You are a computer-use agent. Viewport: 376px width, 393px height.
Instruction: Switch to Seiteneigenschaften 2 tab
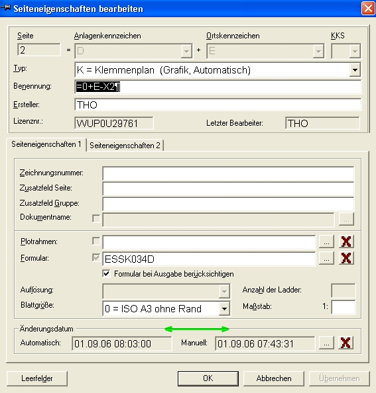[125, 146]
